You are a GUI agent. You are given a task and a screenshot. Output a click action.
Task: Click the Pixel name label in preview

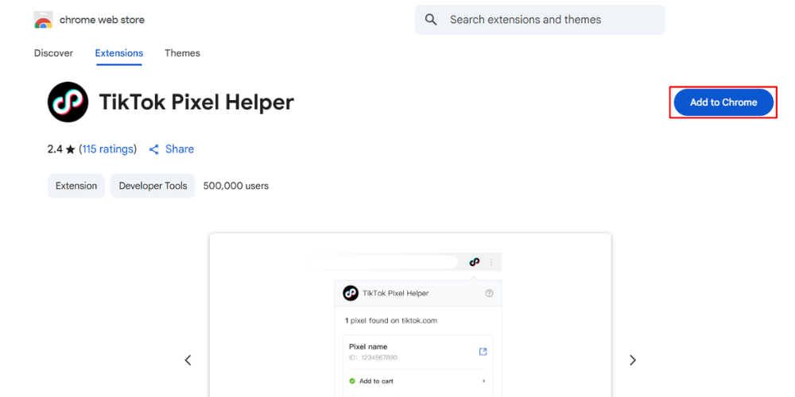tap(368, 347)
